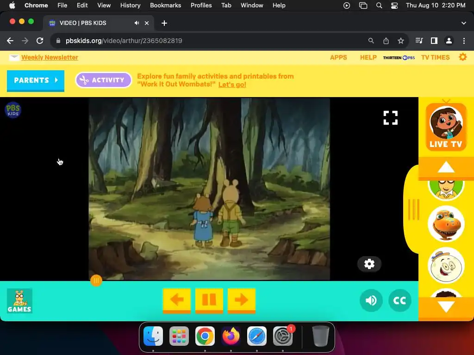Toggle closed captions CC button
Screen dimensions: 474x355
click(399, 300)
